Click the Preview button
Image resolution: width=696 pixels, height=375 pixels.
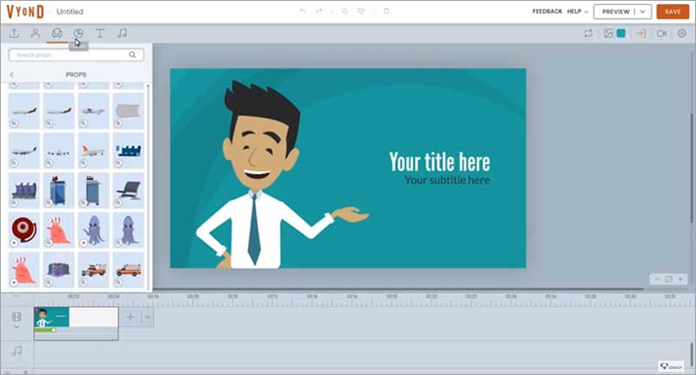coord(615,11)
